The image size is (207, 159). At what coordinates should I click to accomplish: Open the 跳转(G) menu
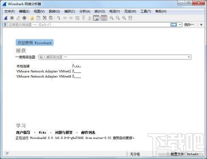coord(54,11)
